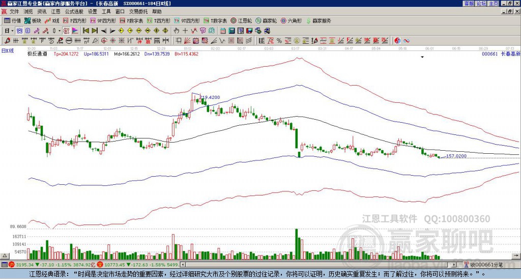Jump to first bar with green skip-back icon
Screen dimensions: 521x279
85,31
